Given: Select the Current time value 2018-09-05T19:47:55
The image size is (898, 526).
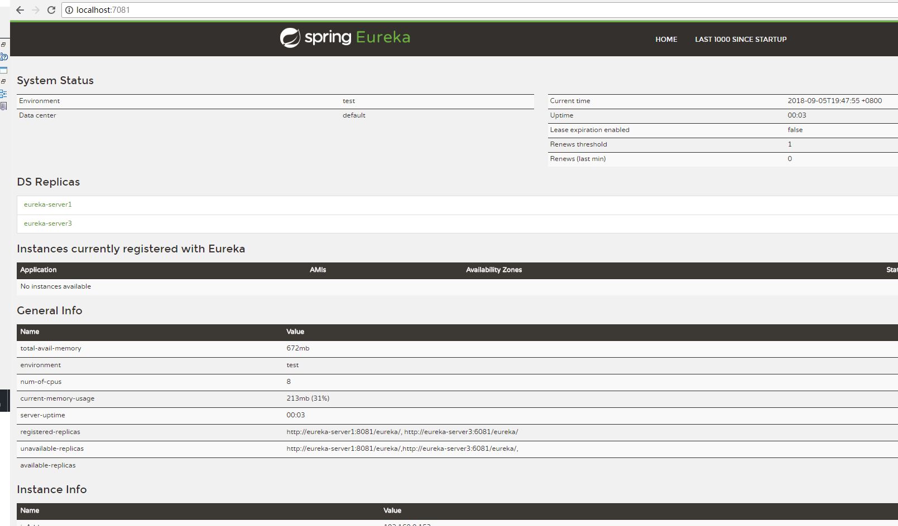Looking at the screenshot, I should pos(835,101).
